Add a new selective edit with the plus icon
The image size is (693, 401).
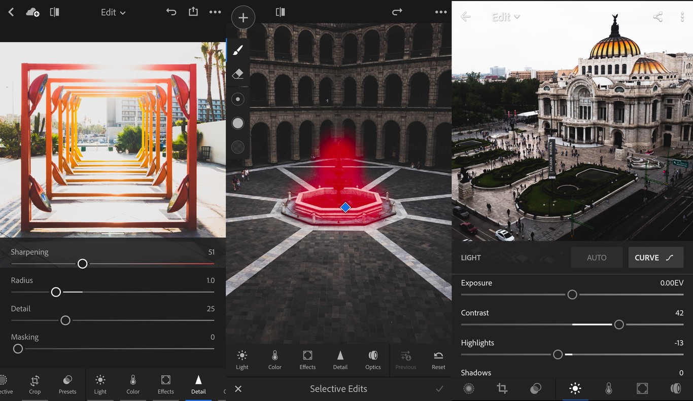pyautogui.click(x=243, y=17)
